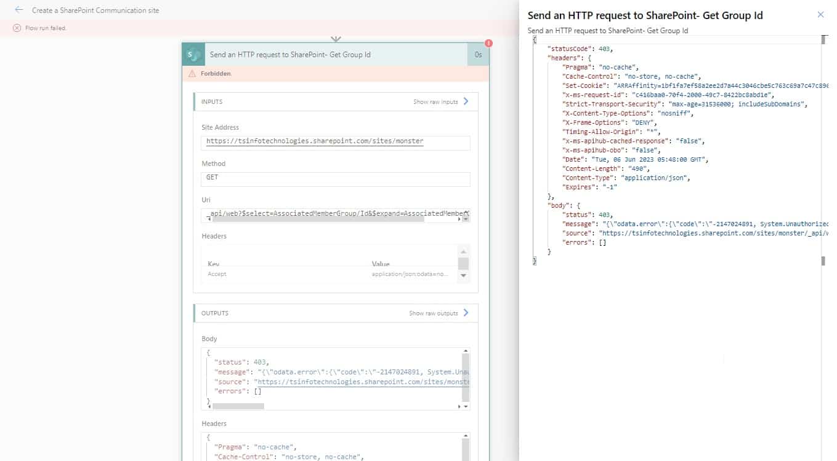The image size is (837, 461).
Task: Click the source URL in the side panel
Action: (x=713, y=234)
